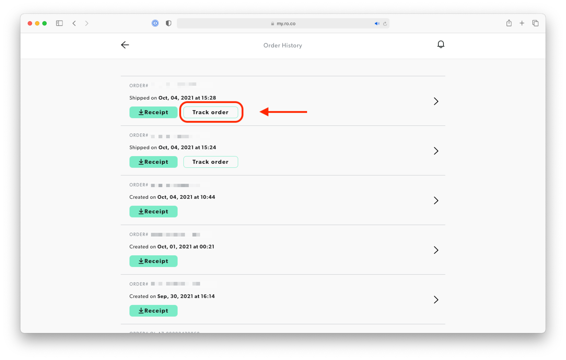Viewport: 566px width, 360px height.
Task: Select the 'Shipped on Oct, 04, 2021 at 15:28' text
Action: pyautogui.click(x=173, y=98)
